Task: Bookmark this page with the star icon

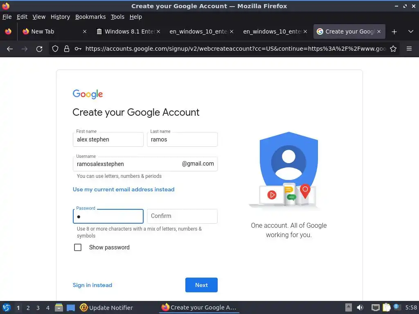Action: [x=393, y=49]
